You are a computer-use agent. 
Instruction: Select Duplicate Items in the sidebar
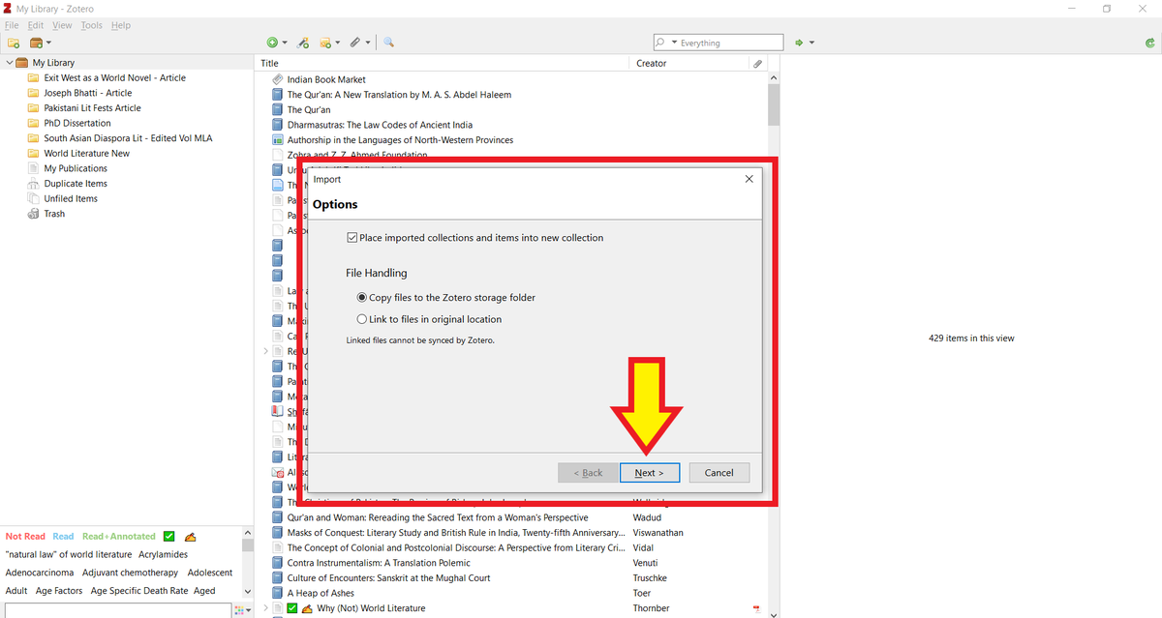pos(76,184)
